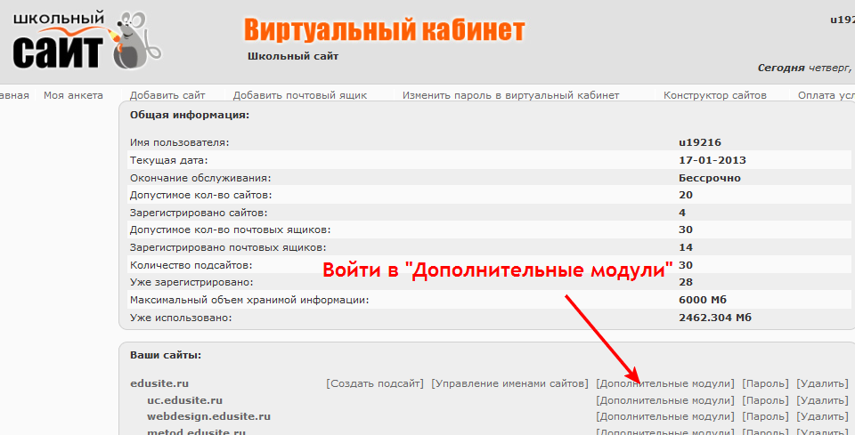Click Пароль in the webdesign.edusite.ru row

[766, 417]
